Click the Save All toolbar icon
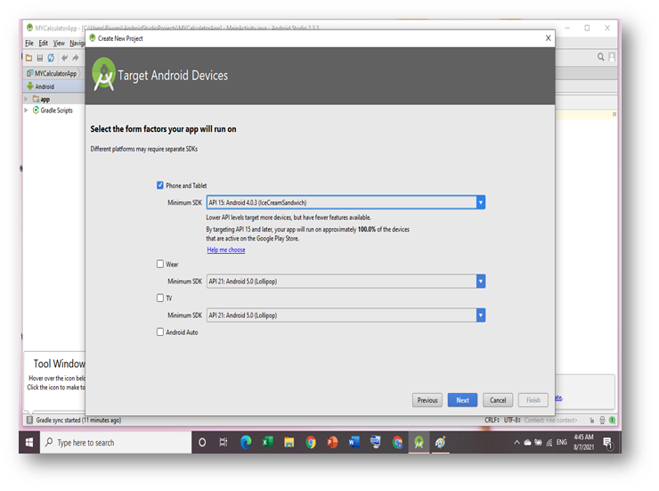The width and height of the screenshot is (659, 491). click(40, 58)
